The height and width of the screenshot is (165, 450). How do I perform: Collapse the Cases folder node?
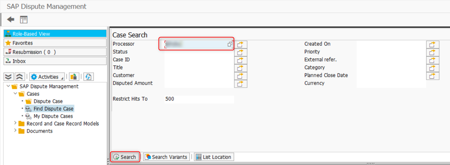(x=15, y=94)
